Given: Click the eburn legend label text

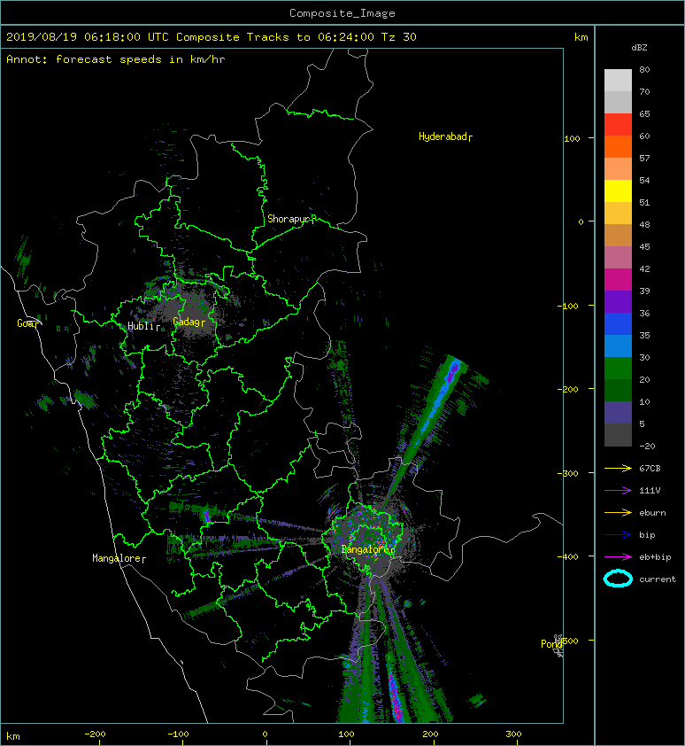Looking at the screenshot, I should click(652, 513).
